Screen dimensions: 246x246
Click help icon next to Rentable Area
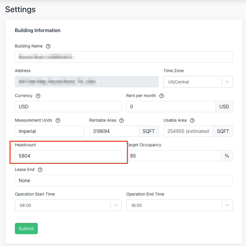pos(122,120)
